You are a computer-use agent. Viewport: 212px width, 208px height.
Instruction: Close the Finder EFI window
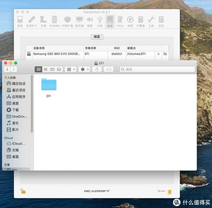click(x=6, y=63)
